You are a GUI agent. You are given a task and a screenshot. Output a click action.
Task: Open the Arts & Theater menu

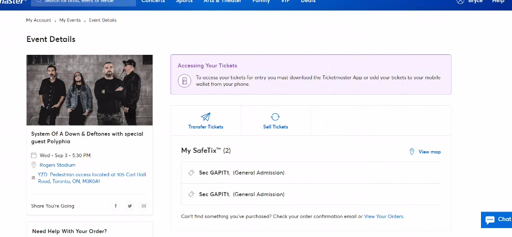(222, 1)
